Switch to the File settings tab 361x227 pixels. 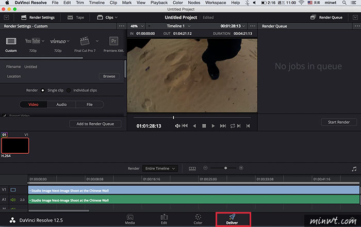tap(90, 105)
